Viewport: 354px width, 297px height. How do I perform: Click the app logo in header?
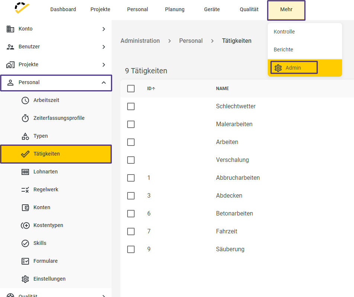click(22, 8)
